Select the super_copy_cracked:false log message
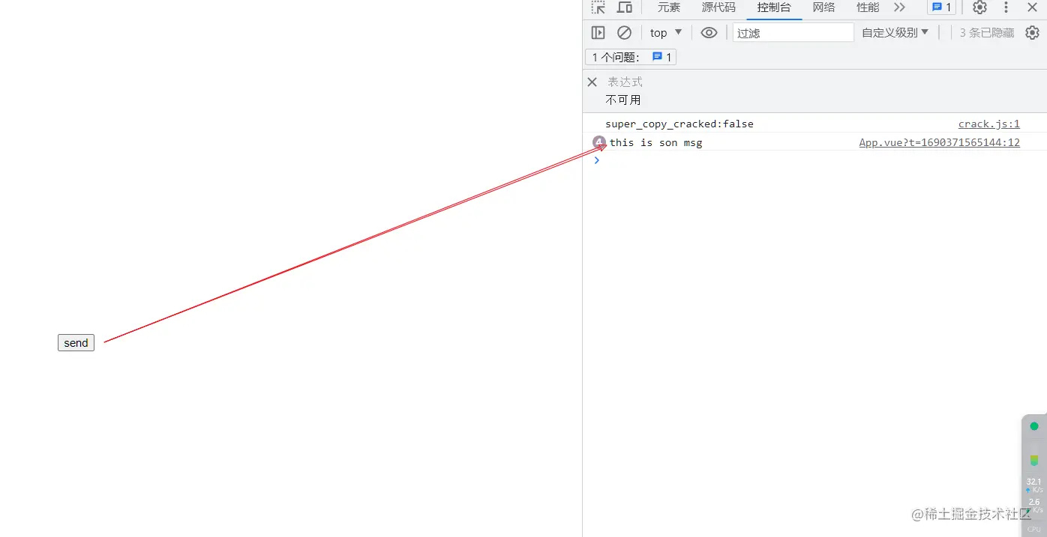The width and height of the screenshot is (1047, 537). pos(679,124)
